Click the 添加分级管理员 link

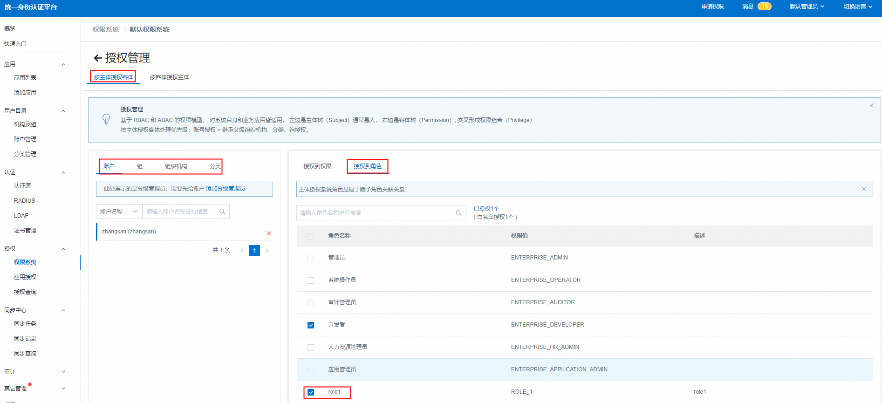[x=226, y=189]
